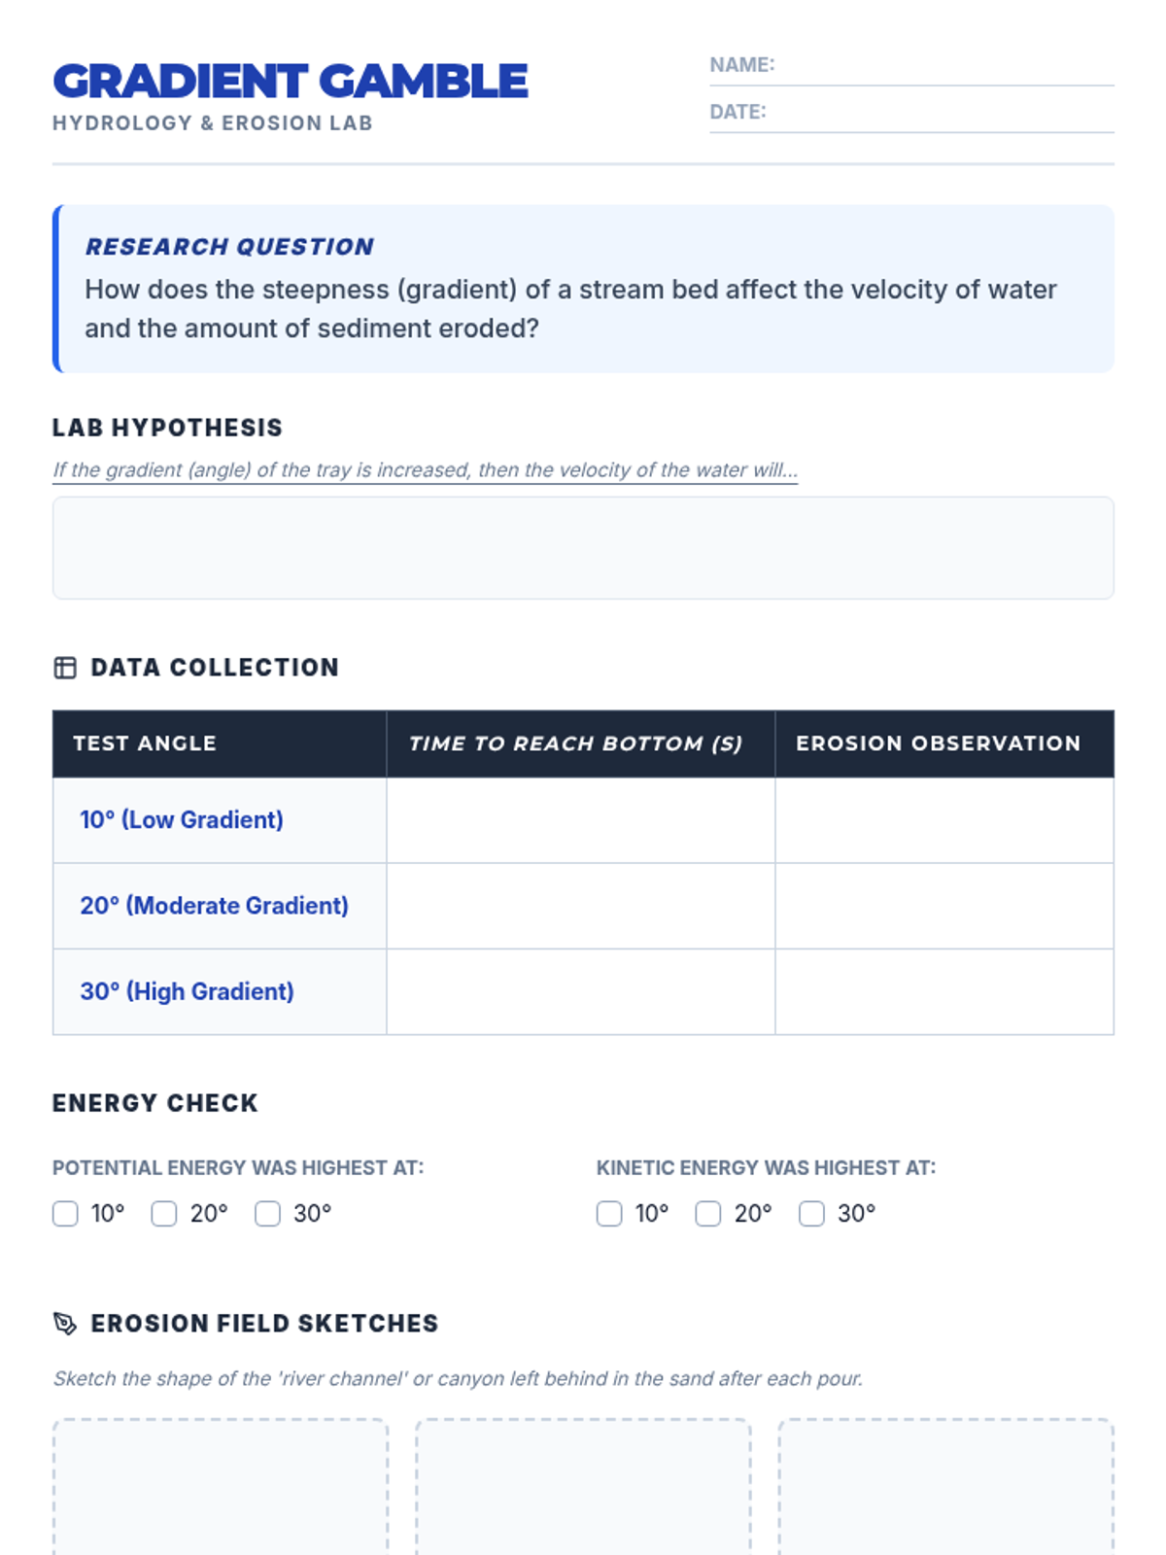Check 20° under Kinetic Energy

[708, 1214]
